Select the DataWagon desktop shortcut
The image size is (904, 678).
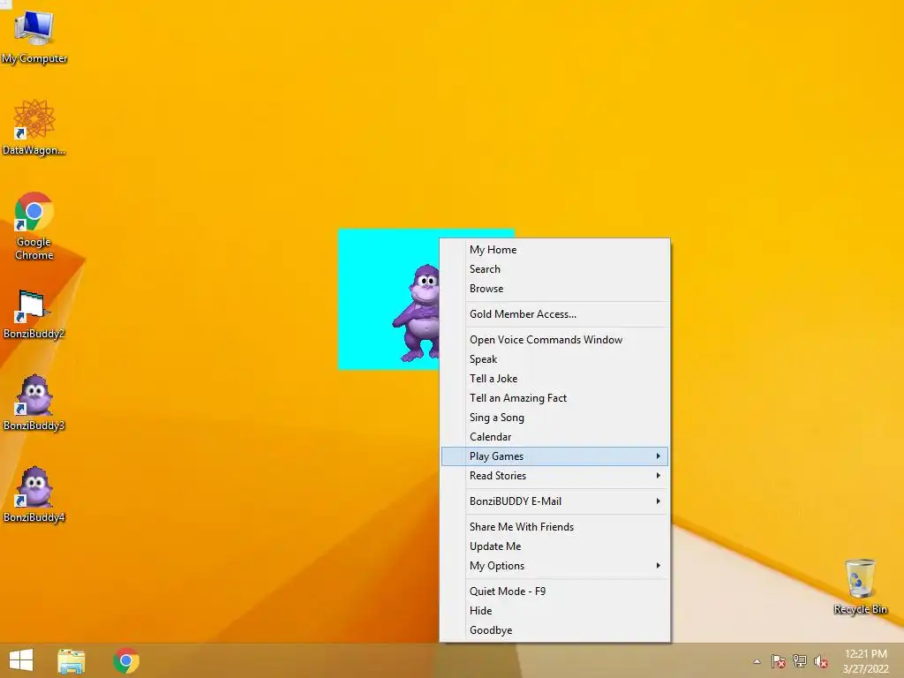[x=34, y=127]
